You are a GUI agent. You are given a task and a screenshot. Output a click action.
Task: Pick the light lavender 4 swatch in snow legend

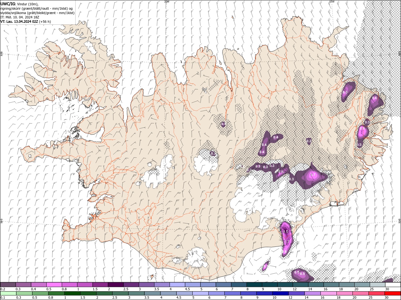tap(177, 285)
